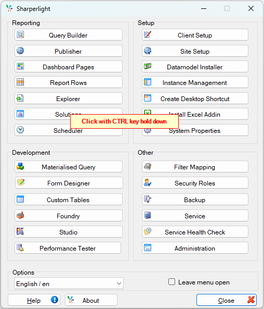Click the Backup button
This screenshot has height=309, width=264.
point(195,200)
